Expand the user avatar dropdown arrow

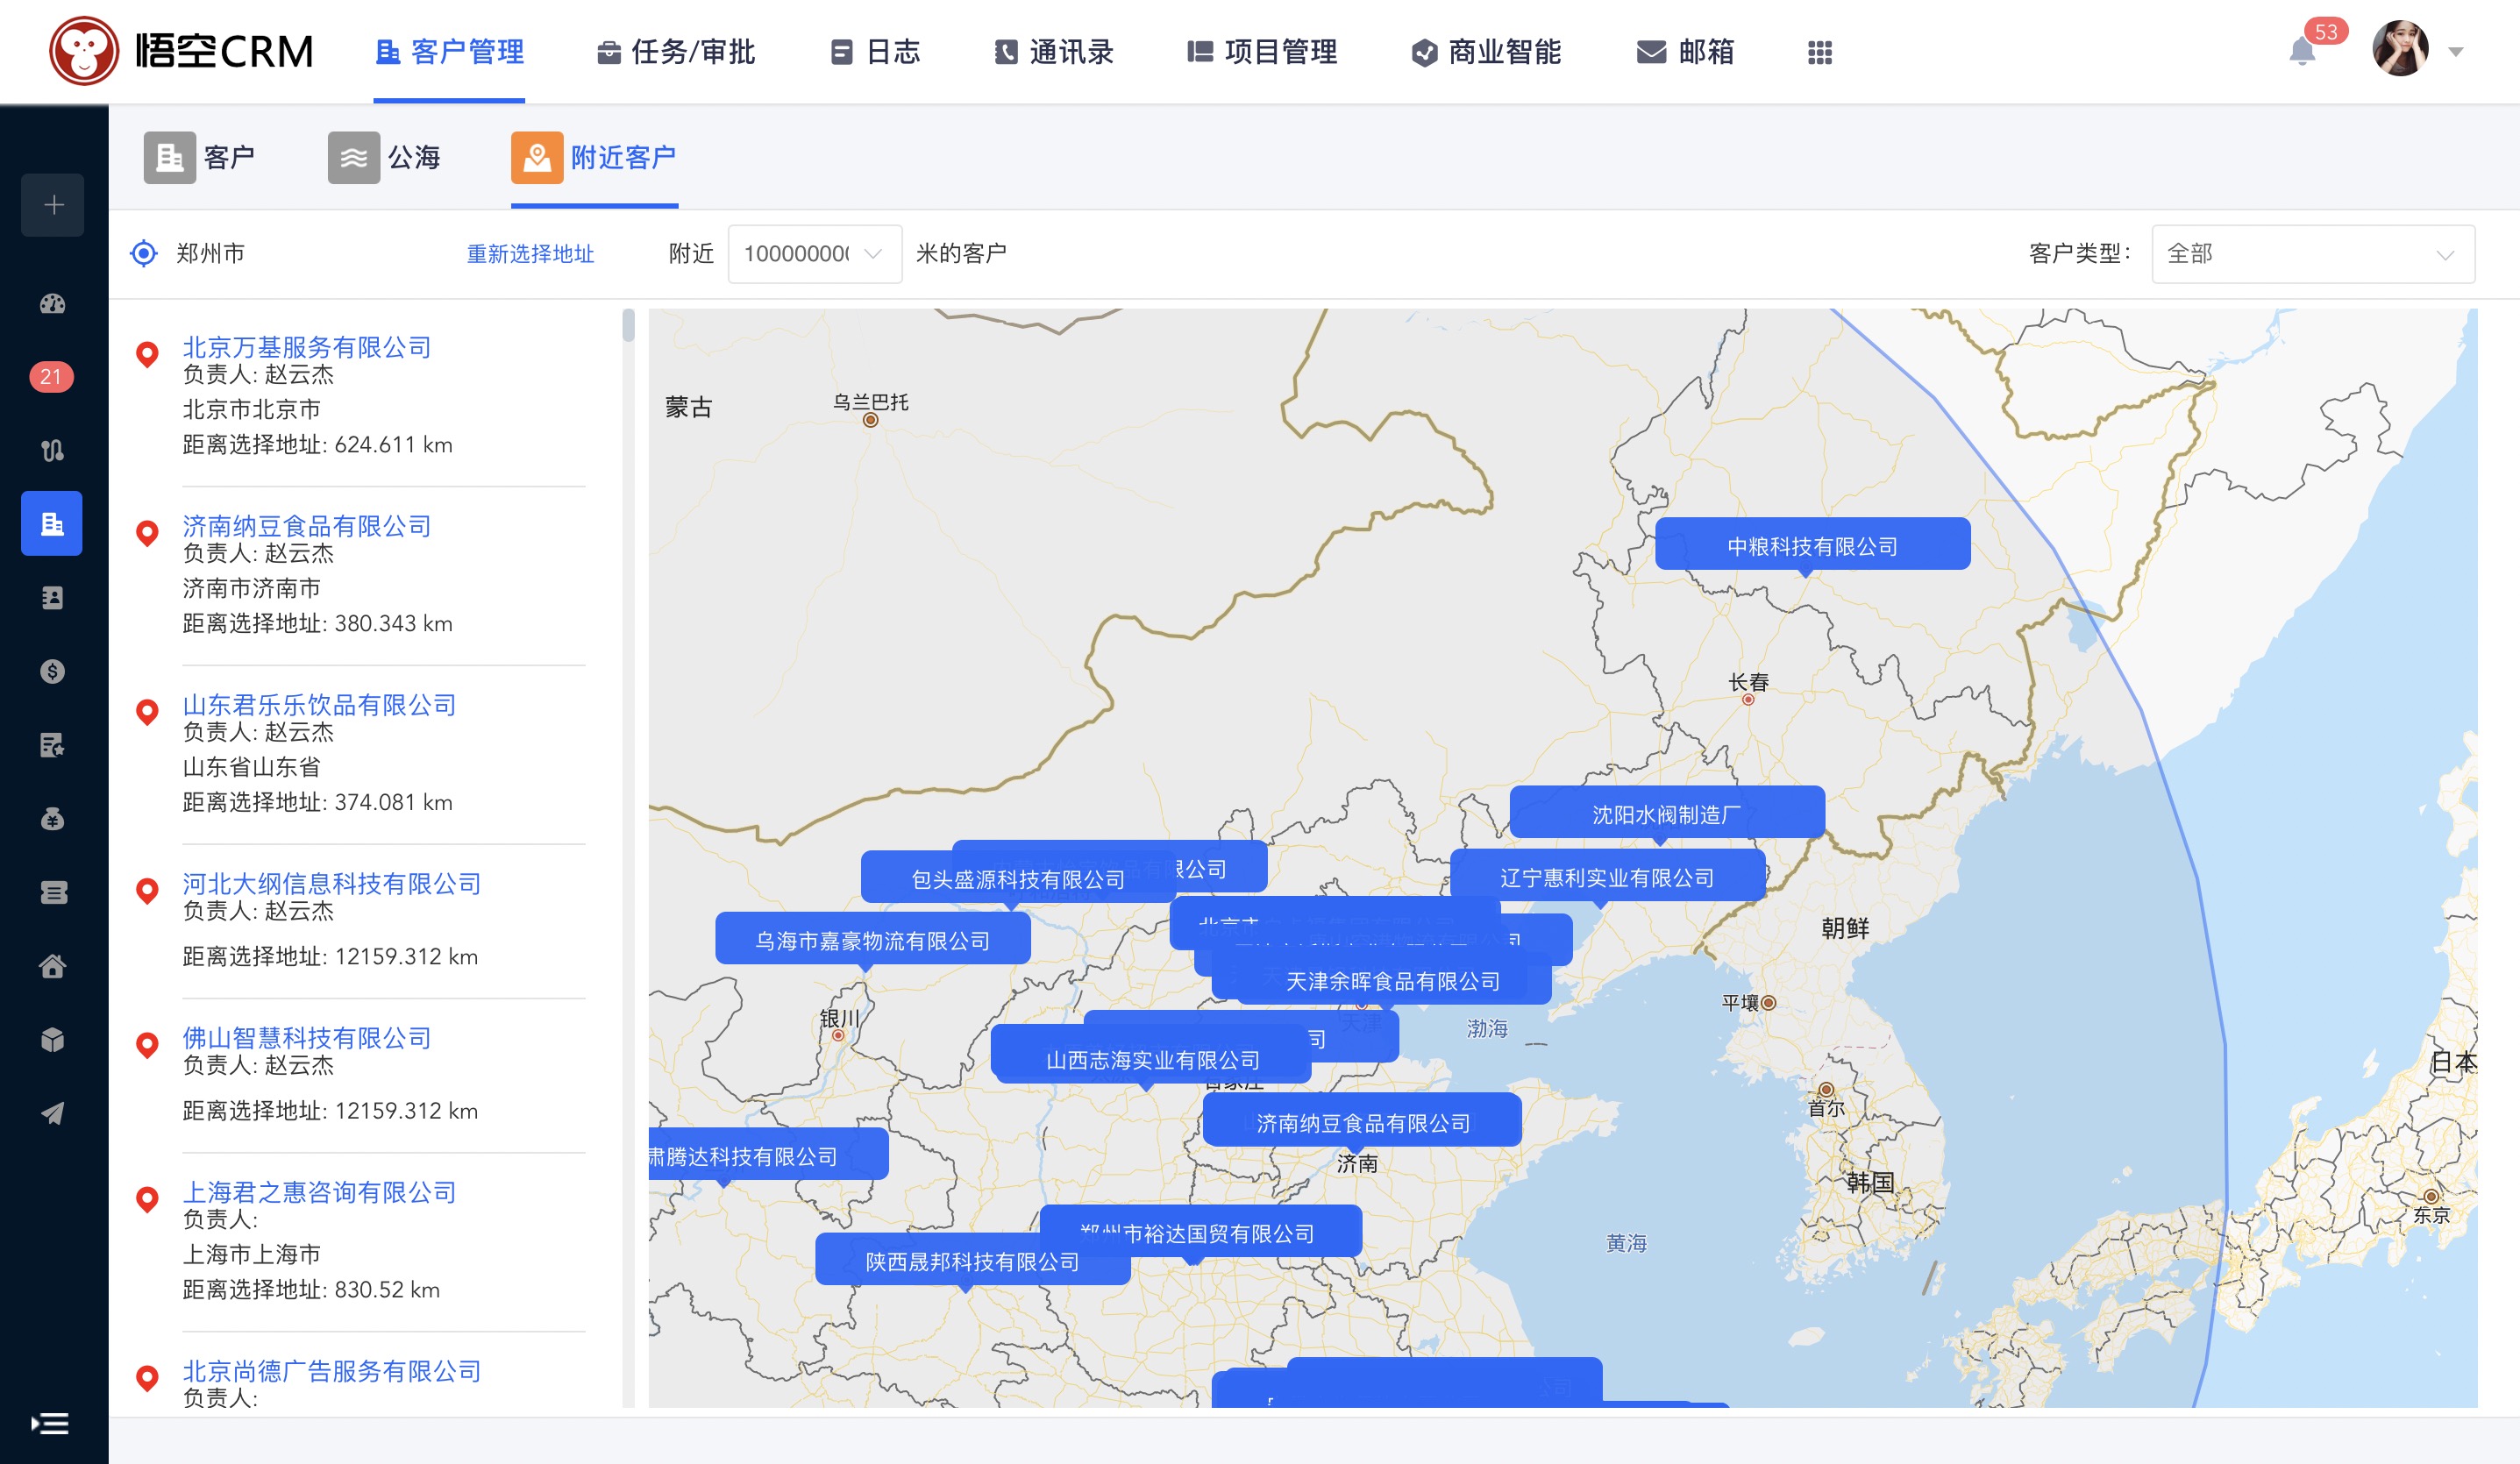coord(2455,52)
